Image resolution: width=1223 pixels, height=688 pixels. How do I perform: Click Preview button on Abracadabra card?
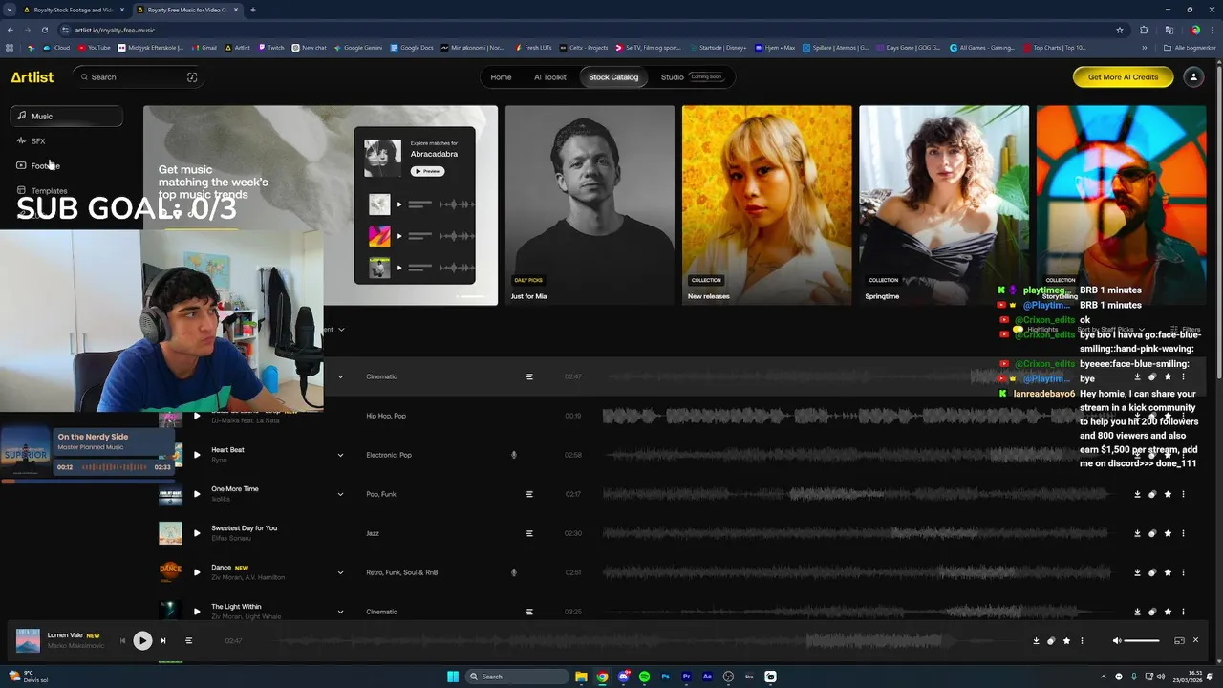(427, 171)
